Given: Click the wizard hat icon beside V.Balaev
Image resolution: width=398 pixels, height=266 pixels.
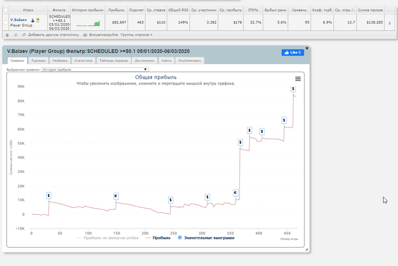Looking at the screenshot, I should [33, 20].
